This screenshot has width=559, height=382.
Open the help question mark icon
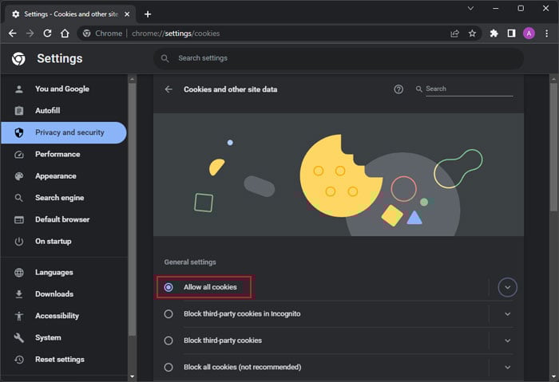pos(398,89)
